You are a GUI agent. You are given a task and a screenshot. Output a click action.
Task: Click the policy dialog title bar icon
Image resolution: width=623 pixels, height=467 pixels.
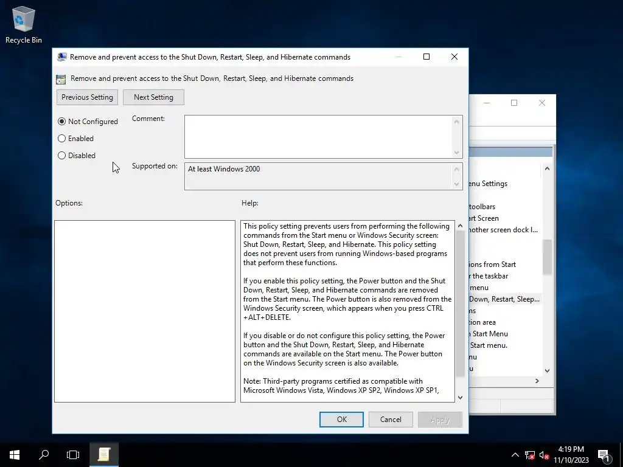[x=61, y=57]
